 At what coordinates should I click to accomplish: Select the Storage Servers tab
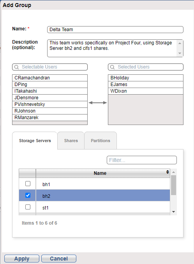[x=35, y=141]
